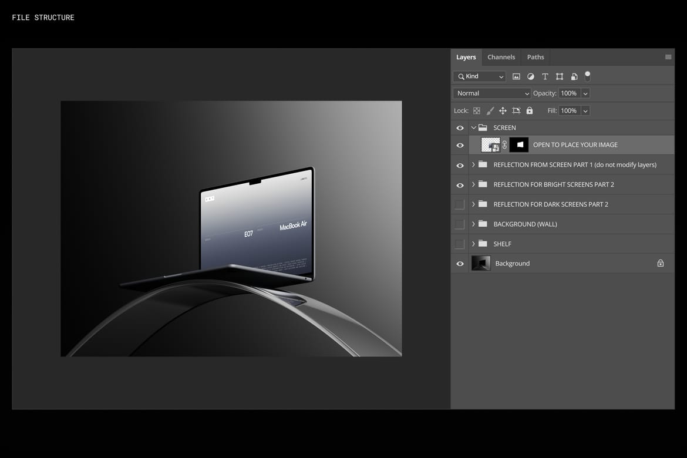Click the Opacity label
Screen dimensions: 687x458
tap(544, 93)
